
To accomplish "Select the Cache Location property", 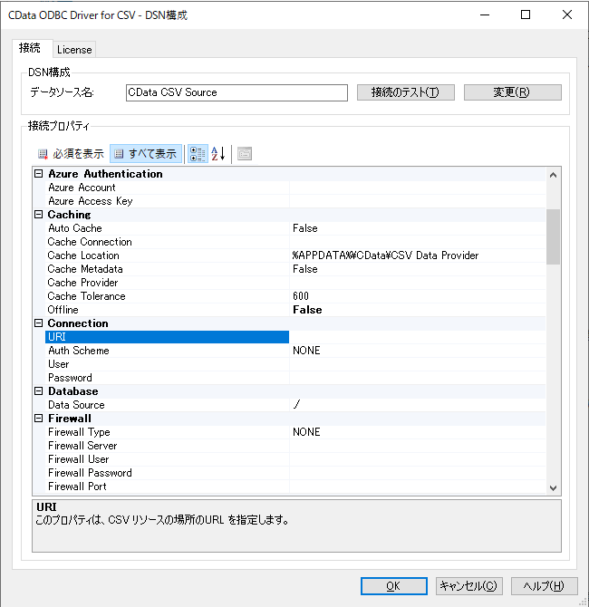I will pyautogui.click(x=167, y=255).
